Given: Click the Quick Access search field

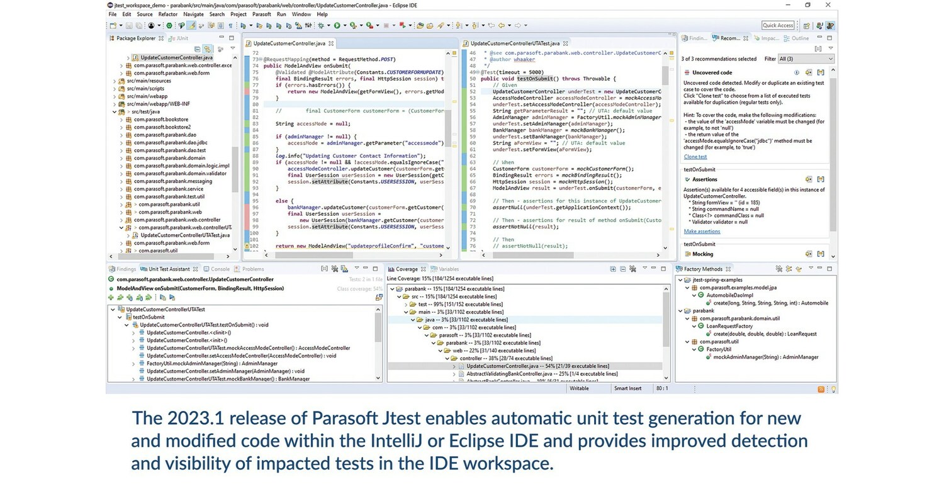Looking at the screenshot, I should click(778, 26).
